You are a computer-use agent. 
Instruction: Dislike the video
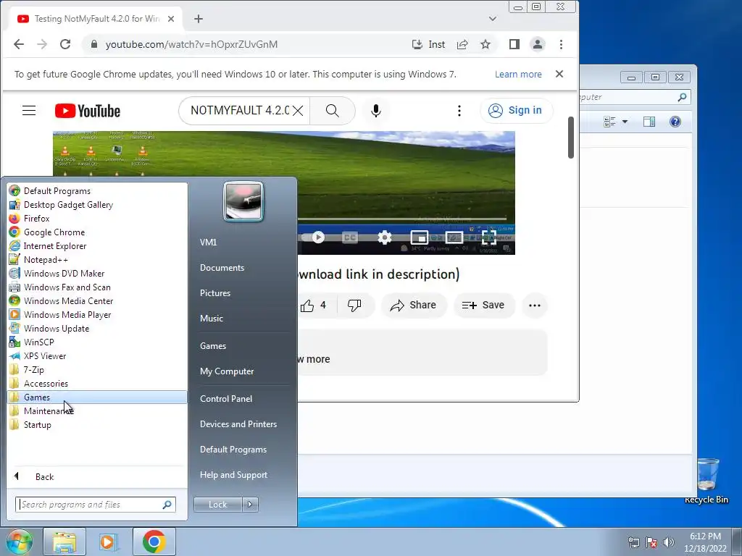[x=354, y=306]
